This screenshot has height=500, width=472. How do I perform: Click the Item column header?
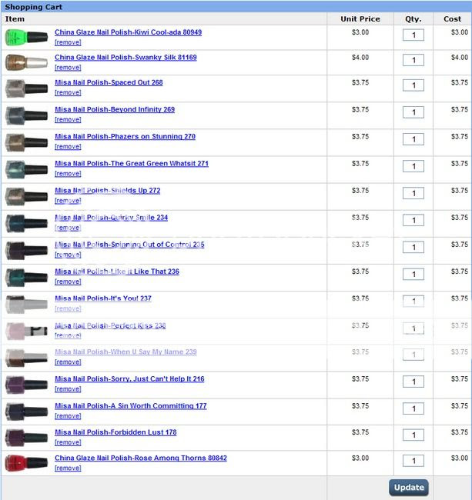[15, 19]
